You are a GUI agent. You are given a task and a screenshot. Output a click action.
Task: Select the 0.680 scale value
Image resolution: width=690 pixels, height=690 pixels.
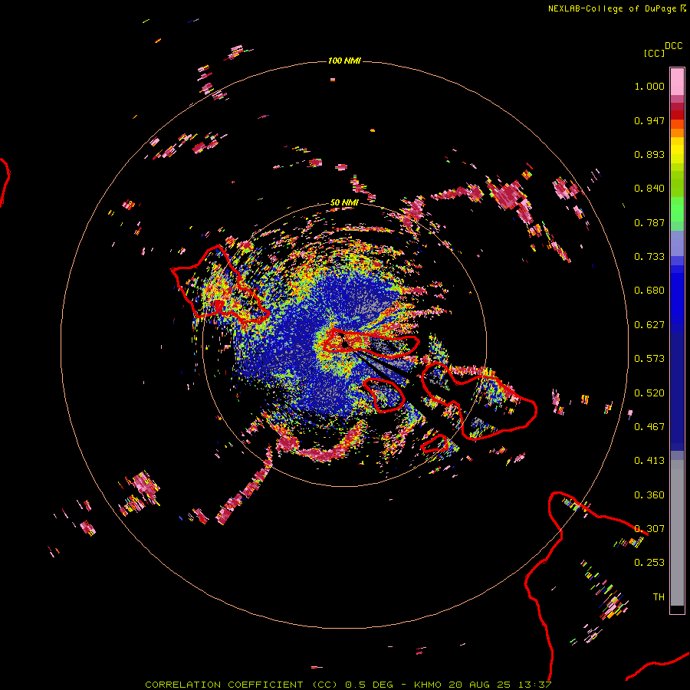[x=649, y=291]
